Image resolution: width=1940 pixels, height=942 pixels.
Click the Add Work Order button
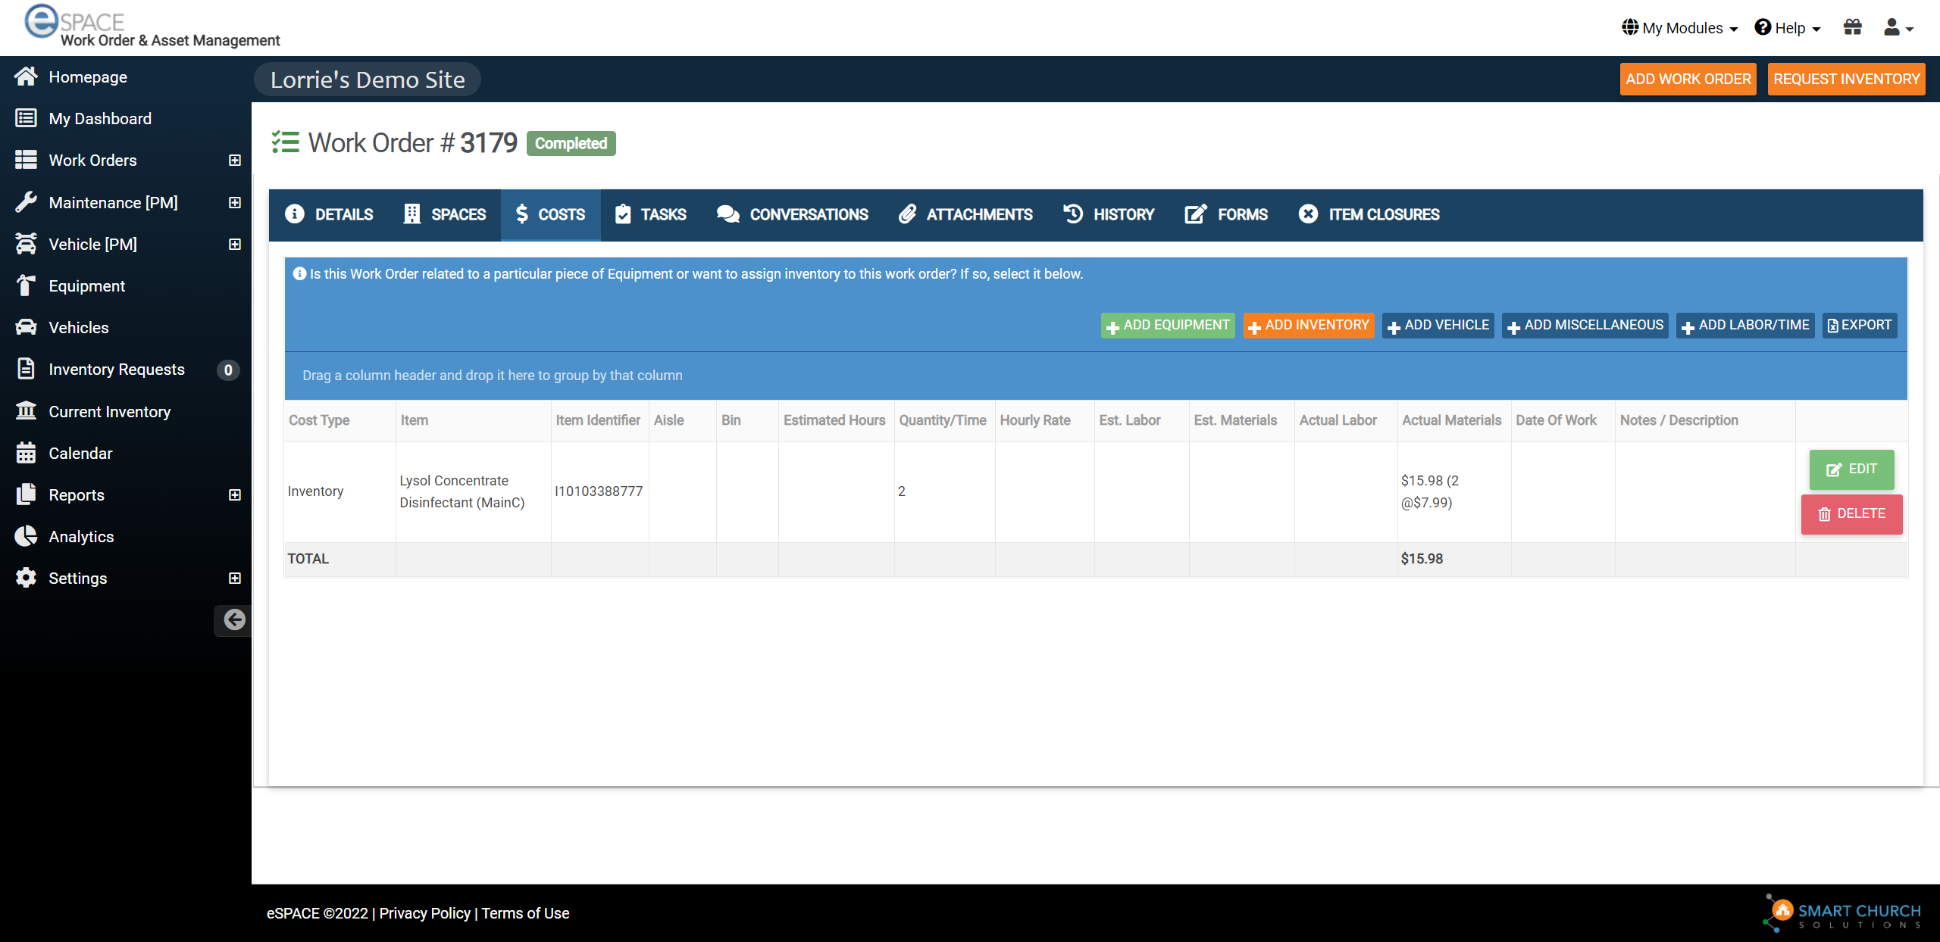click(1688, 79)
